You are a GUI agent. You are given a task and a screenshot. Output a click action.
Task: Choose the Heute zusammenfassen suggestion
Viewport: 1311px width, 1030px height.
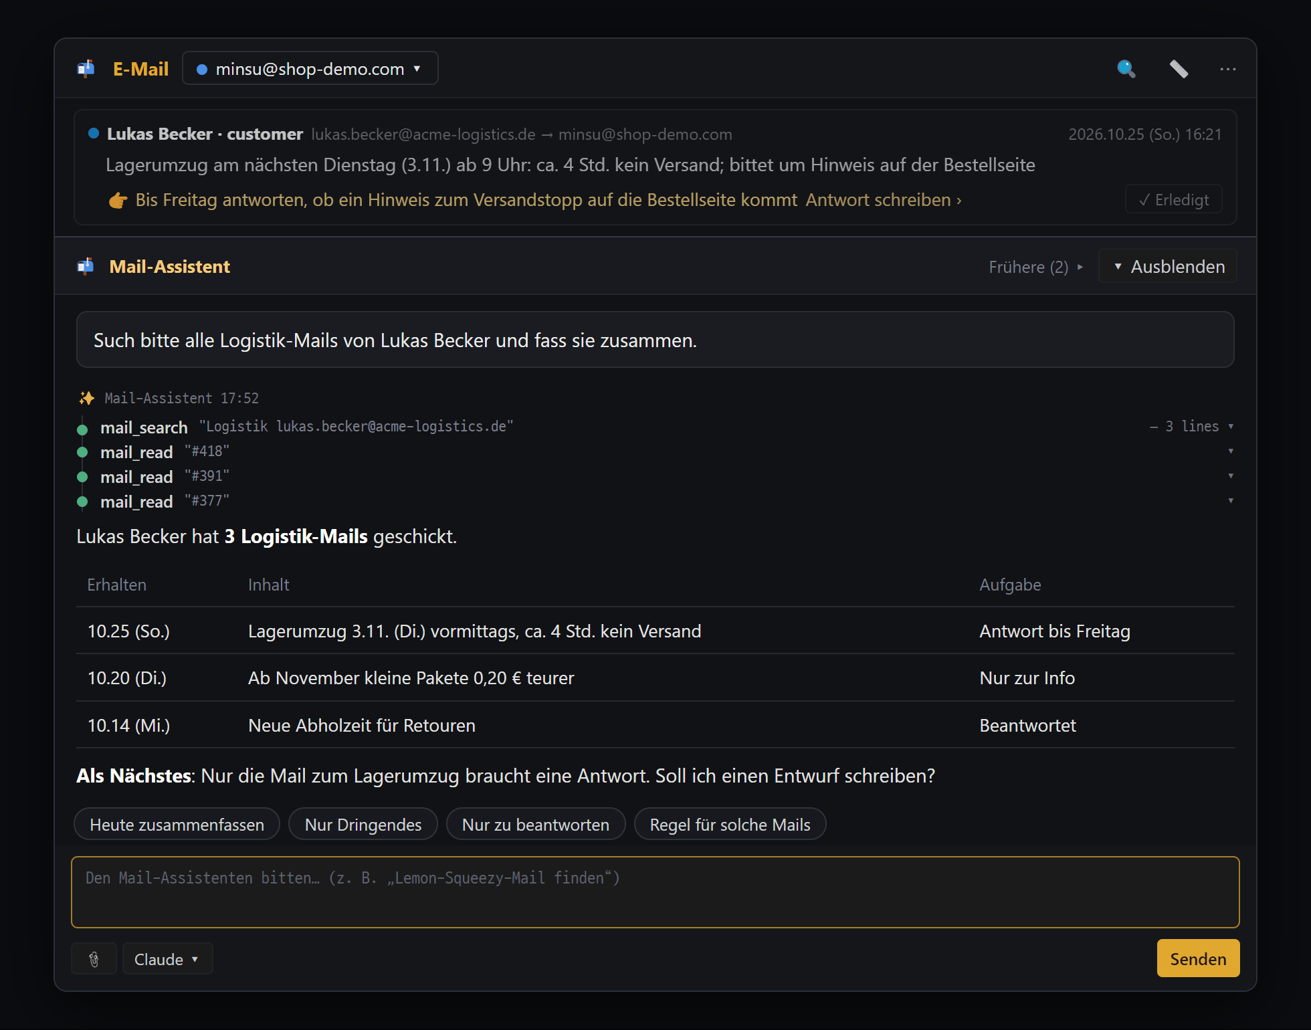177,824
